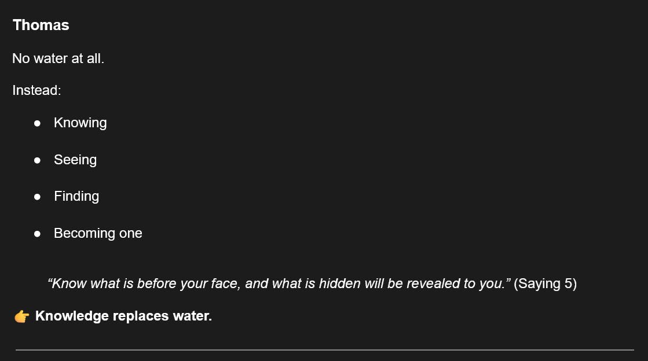648x361 pixels.
Task: Click the italic quote beginning 'Know what is'
Action: point(278,283)
